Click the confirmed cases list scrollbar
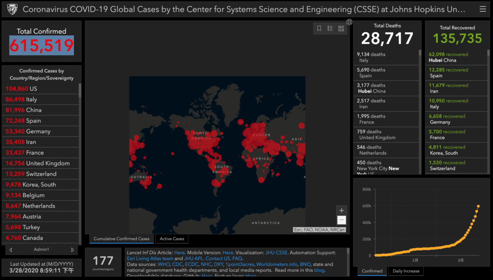The height and width of the screenshot is (280, 493). click(x=80, y=90)
